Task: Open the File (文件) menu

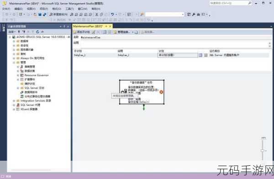Action: pos(6,9)
